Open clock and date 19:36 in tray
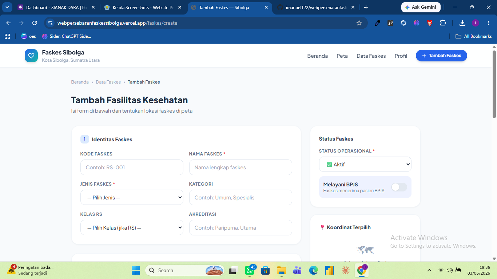This screenshot has height=279, width=497. click(479, 270)
